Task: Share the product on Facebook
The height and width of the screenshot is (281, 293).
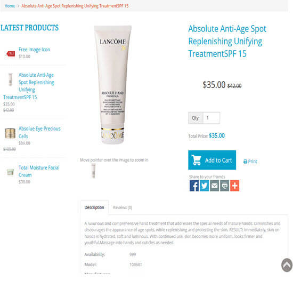Action: tap(194, 186)
